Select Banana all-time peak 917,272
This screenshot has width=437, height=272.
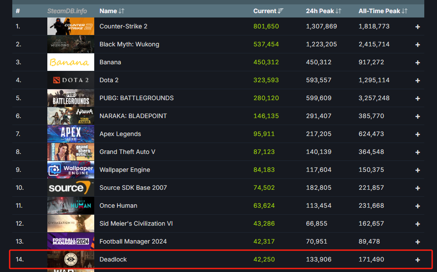371,62
